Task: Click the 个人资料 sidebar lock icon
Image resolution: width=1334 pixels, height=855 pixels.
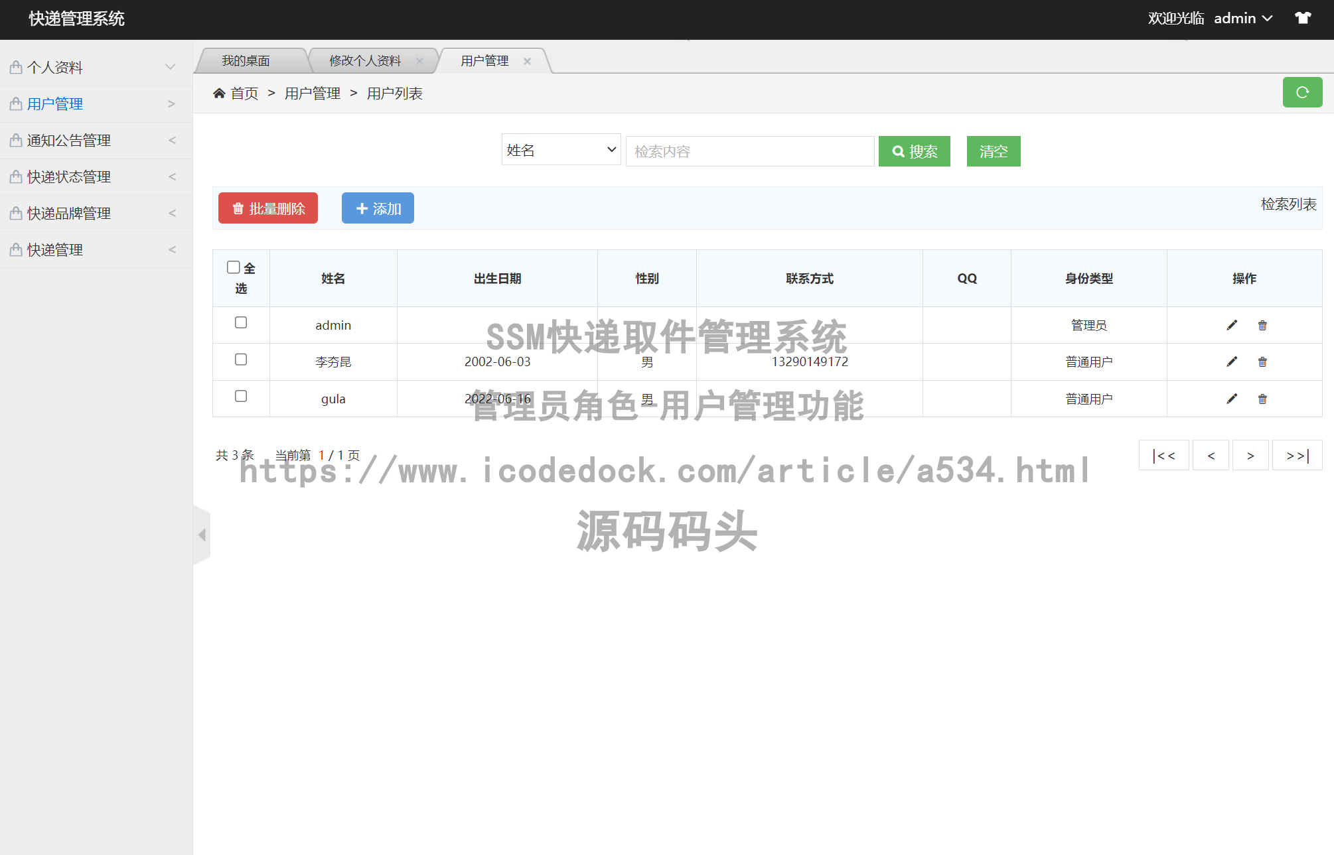Action: click(x=15, y=67)
